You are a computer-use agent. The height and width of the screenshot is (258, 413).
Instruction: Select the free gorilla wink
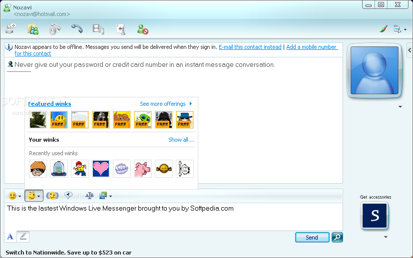pos(100,120)
